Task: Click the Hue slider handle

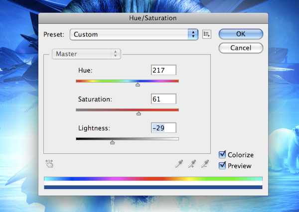Action: (138, 85)
